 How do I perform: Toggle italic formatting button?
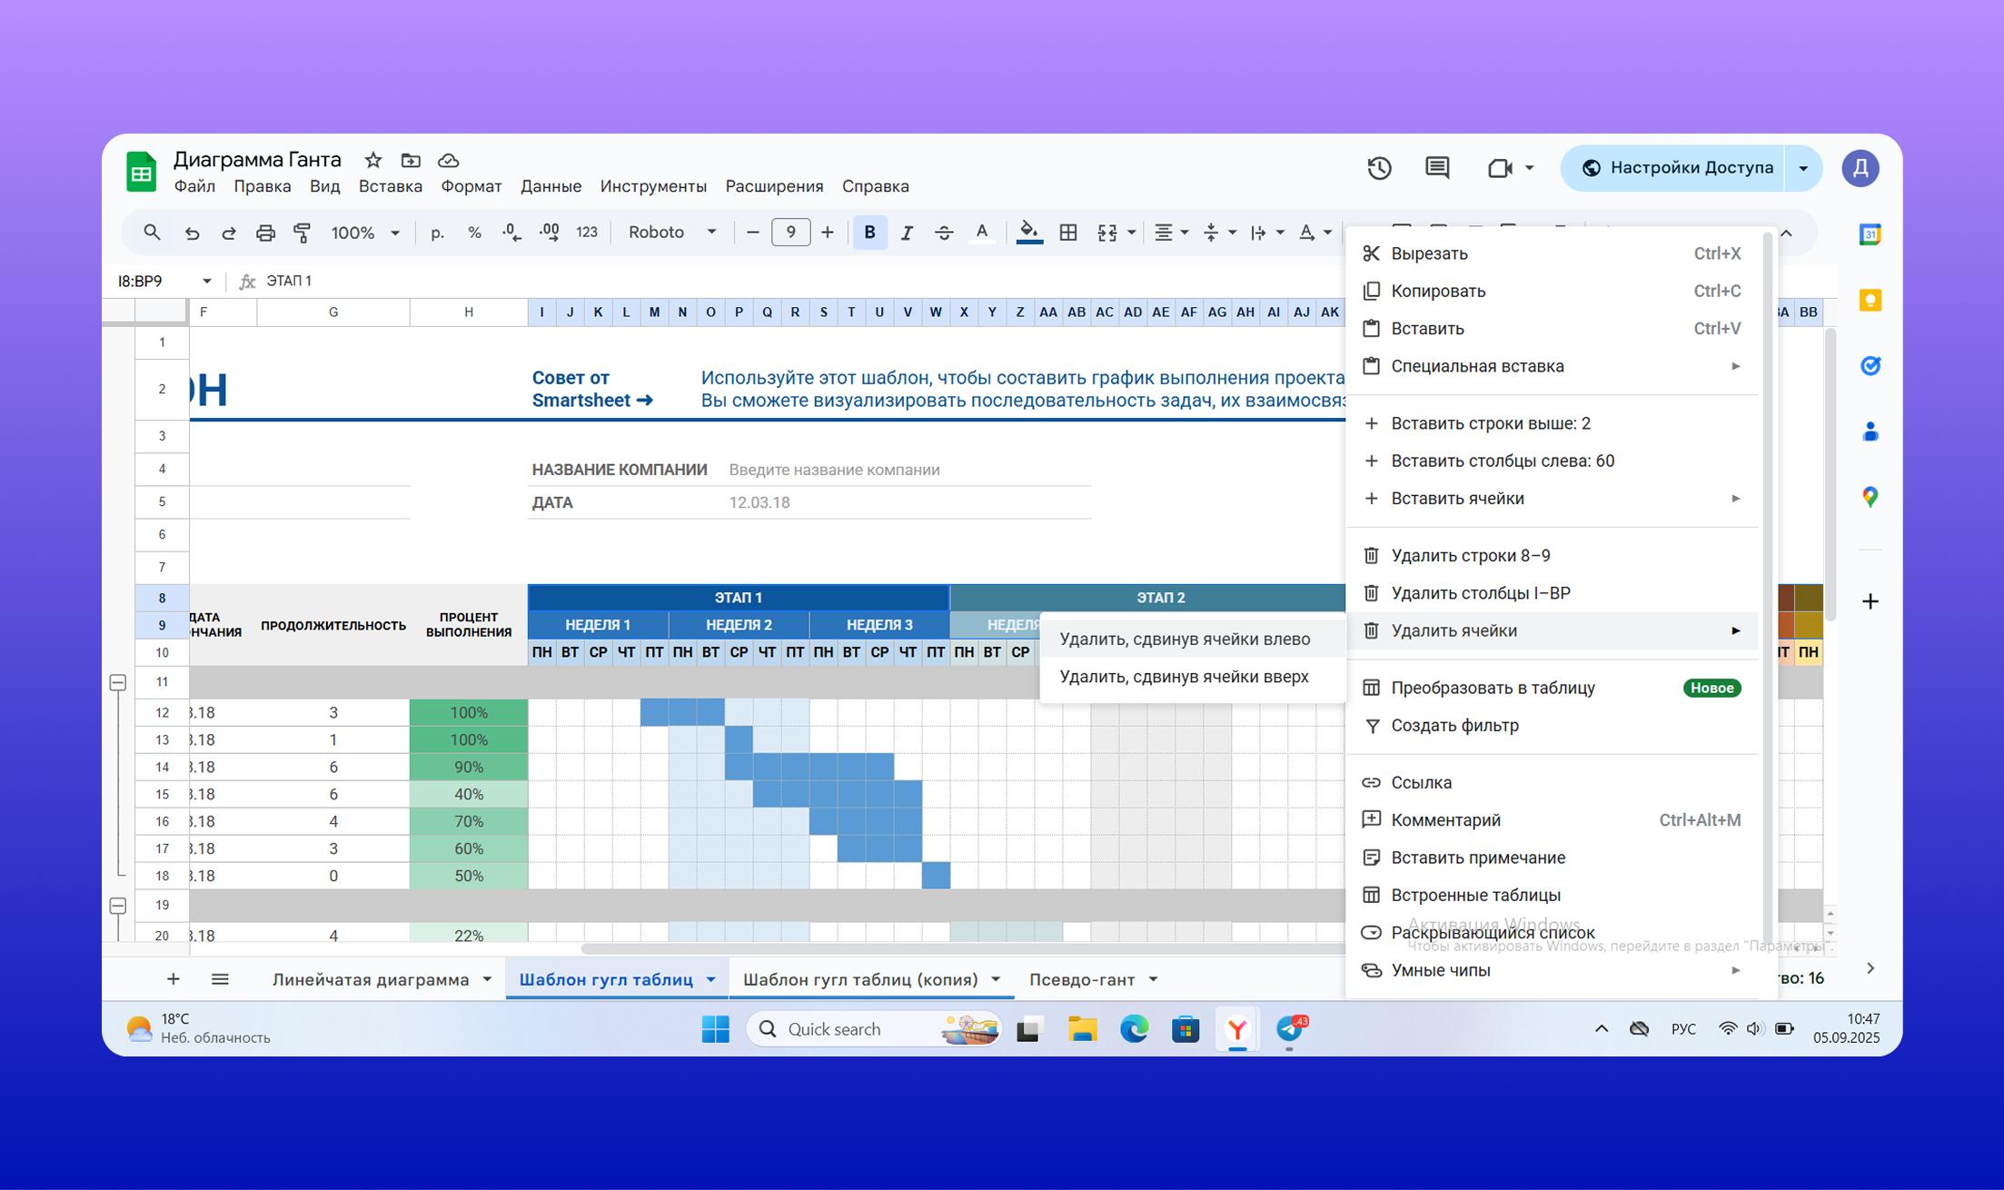906,233
